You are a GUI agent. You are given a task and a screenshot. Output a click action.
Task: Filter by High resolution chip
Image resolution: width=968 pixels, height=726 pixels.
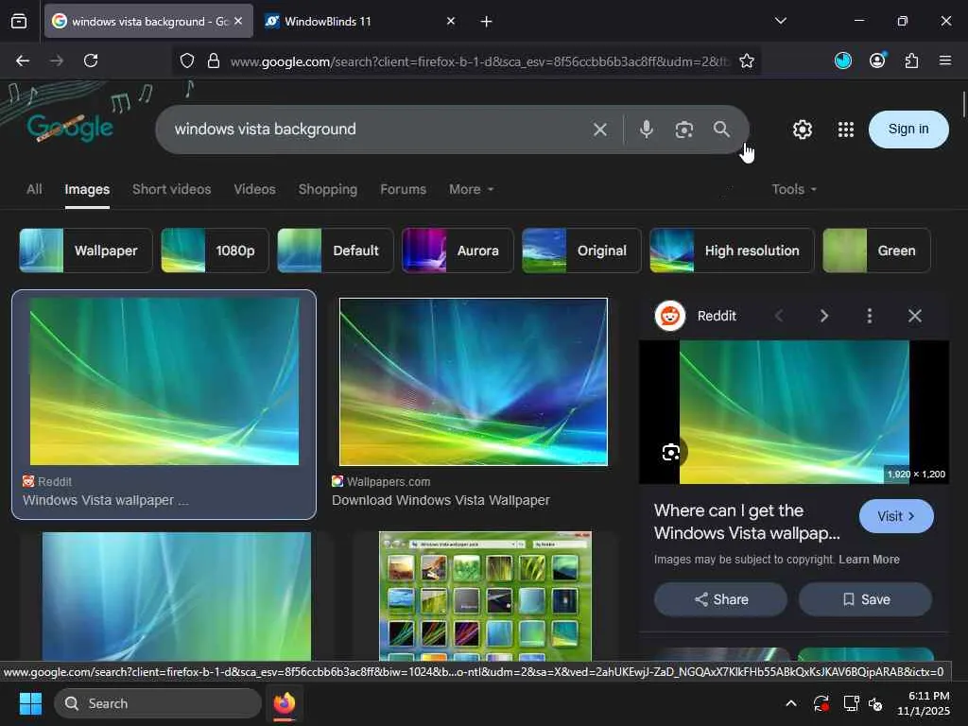[732, 251]
